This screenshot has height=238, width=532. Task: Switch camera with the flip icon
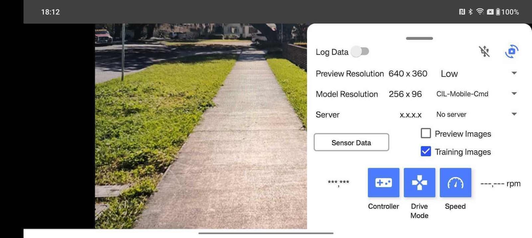(511, 51)
